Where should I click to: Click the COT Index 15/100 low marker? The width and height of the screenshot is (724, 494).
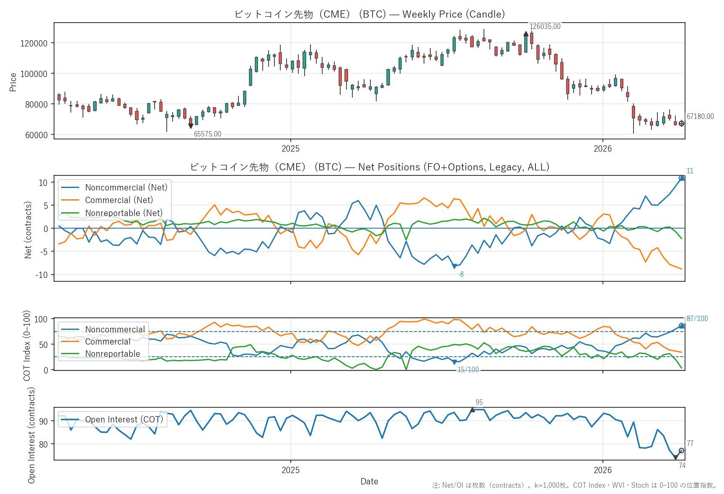pos(454,362)
